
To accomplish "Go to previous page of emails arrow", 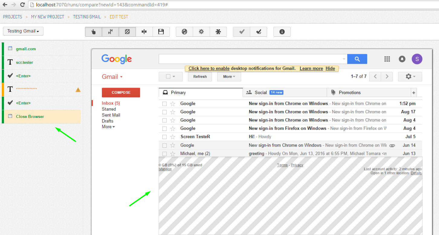I will click(375, 76).
